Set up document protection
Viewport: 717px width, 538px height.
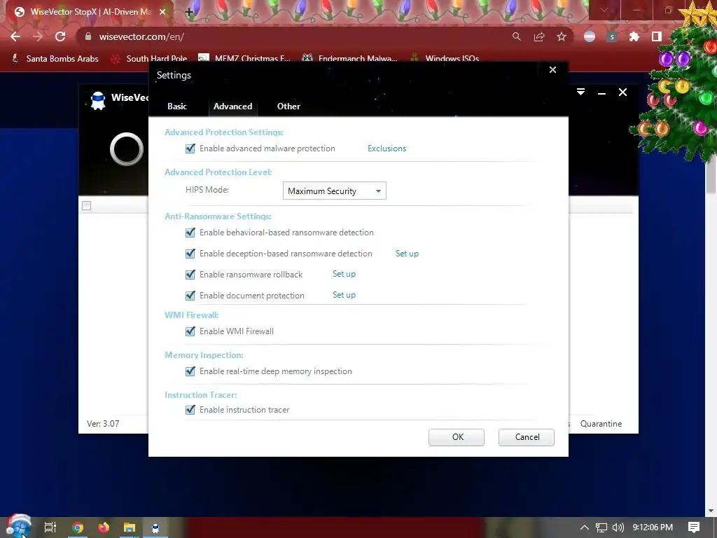[x=344, y=295]
